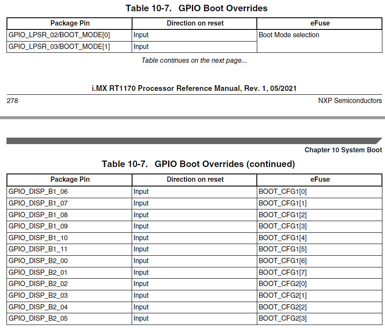Click page number 278
This screenshot has width=385, height=328.
pyautogui.click(x=12, y=100)
